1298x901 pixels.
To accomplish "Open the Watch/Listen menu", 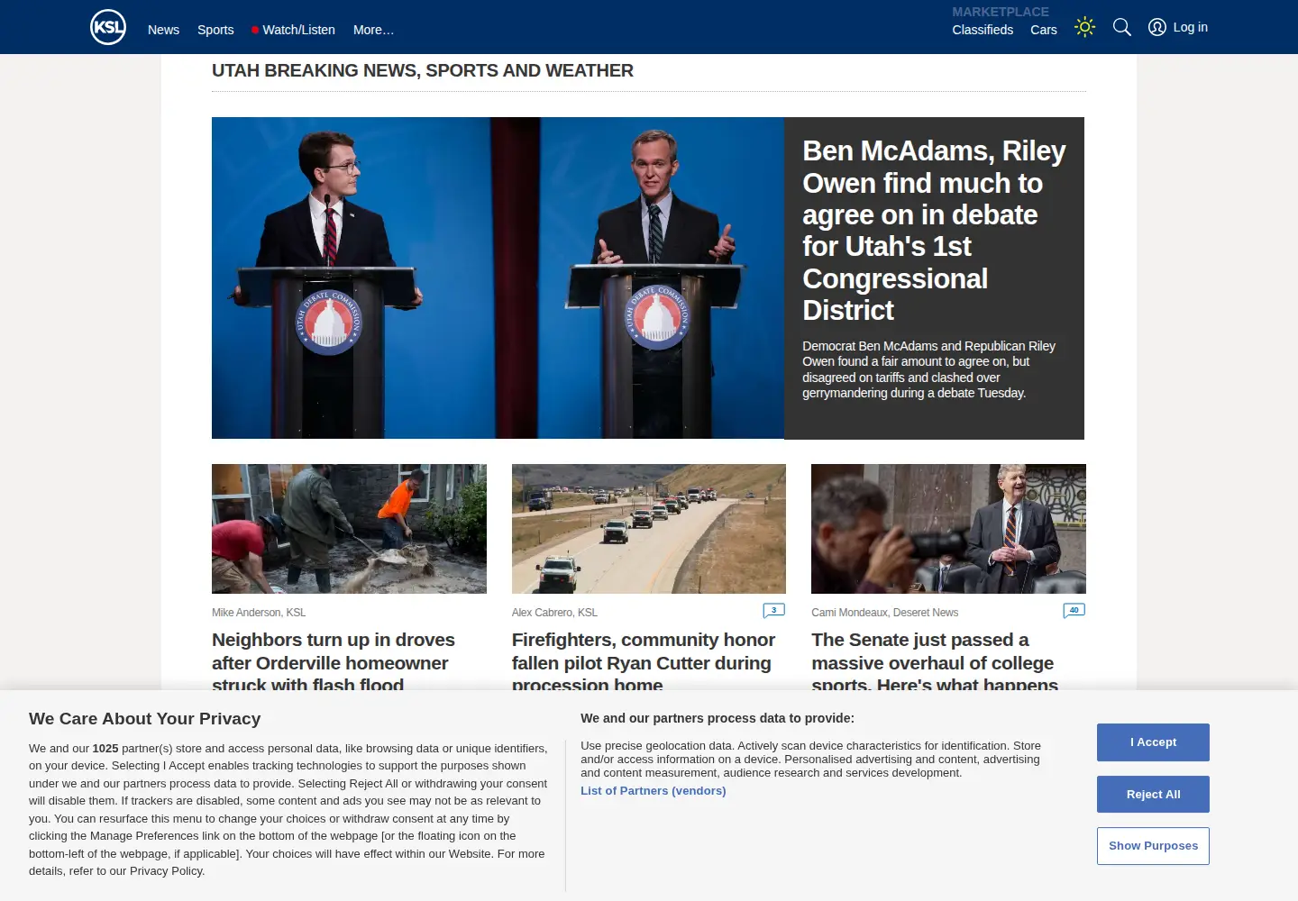I will (x=293, y=30).
